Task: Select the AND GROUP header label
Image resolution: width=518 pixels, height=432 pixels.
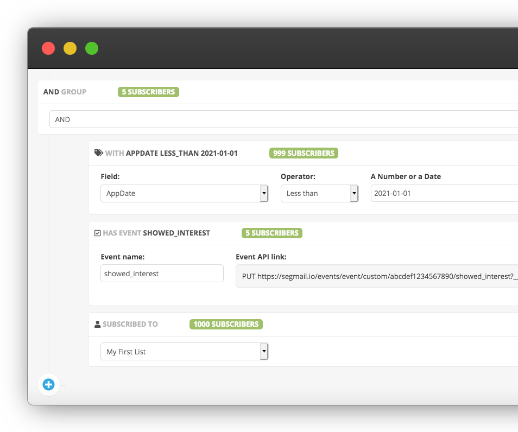Action: click(64, 92)
